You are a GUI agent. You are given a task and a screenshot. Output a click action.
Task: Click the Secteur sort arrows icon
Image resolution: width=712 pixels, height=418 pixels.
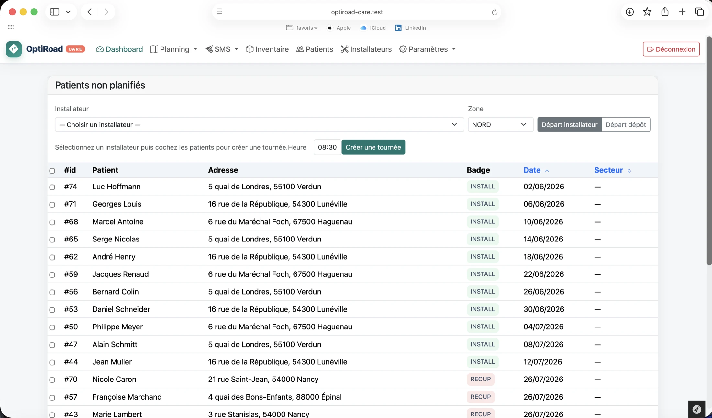tap(629, 171)
